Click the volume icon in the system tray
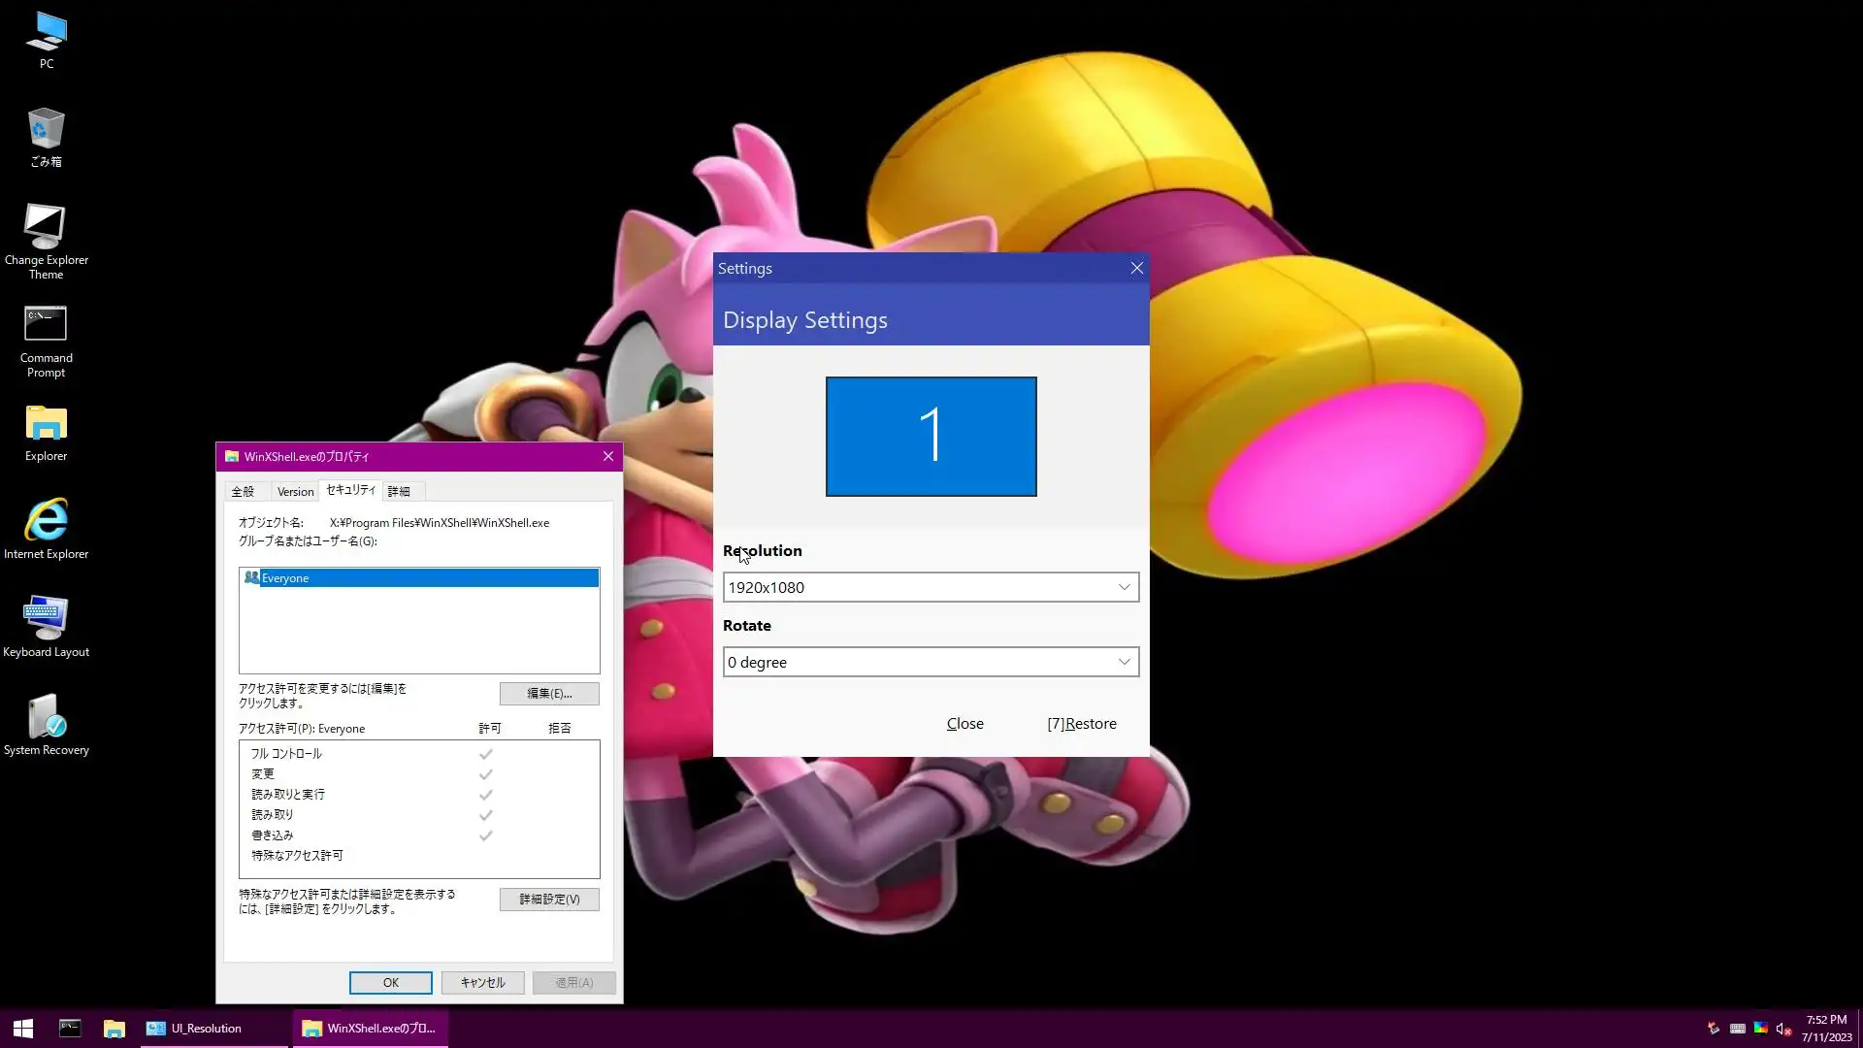 (1783, 1029)
